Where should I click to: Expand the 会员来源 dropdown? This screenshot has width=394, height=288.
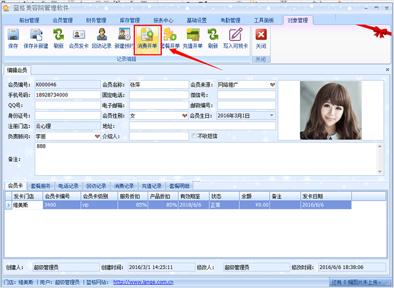pos(271,85)
